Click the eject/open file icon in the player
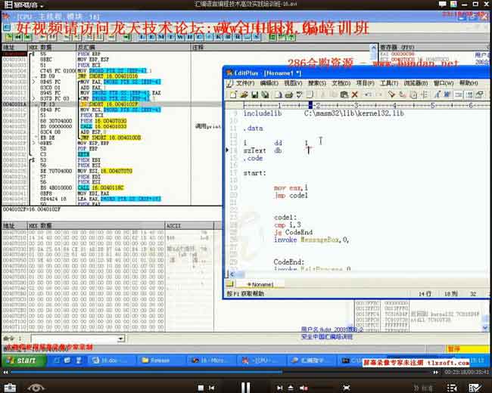The width and height of the screenshot is (492, 393). (291, 388)
